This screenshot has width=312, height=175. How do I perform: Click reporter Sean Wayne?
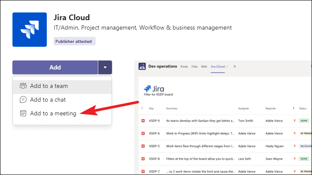click(274, 159)
